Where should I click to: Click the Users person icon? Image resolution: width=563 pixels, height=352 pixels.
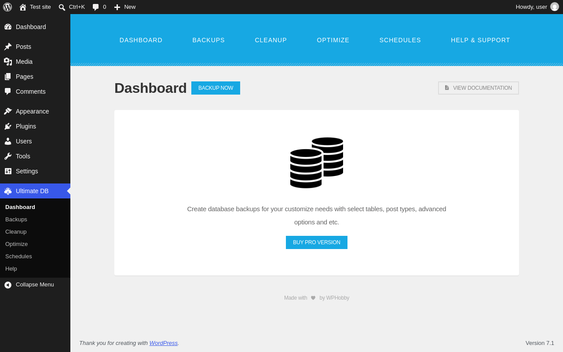pyautogui.click(x=8, y=141)
